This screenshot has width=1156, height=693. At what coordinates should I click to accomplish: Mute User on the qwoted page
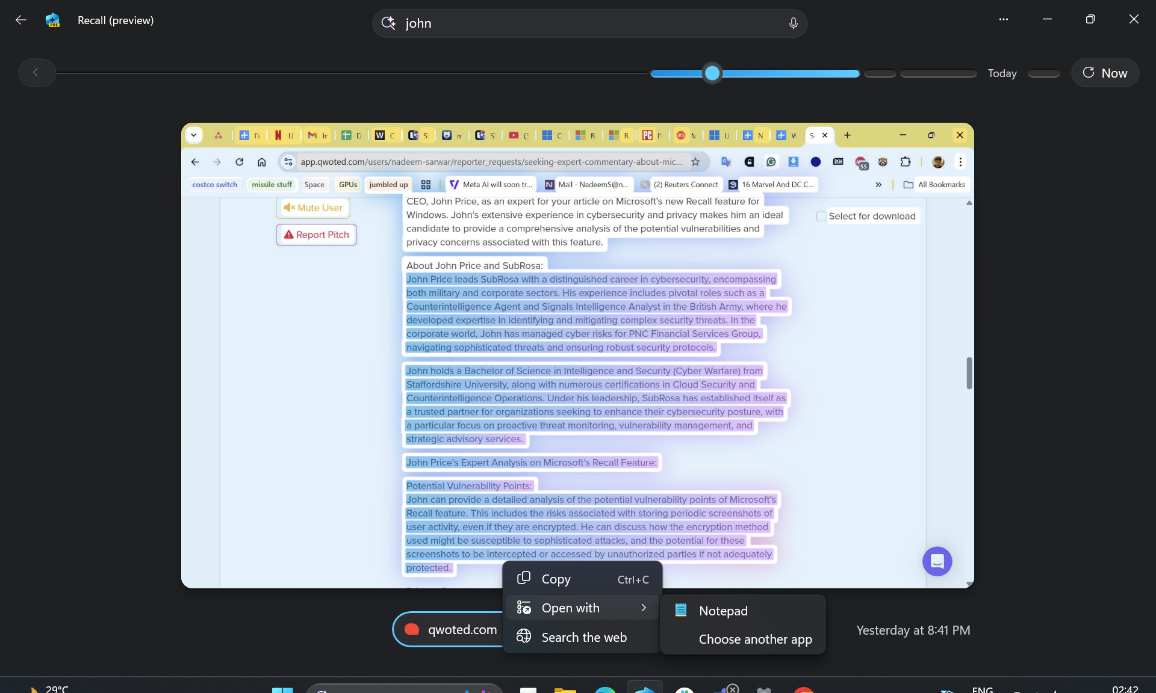pos(312,208)
